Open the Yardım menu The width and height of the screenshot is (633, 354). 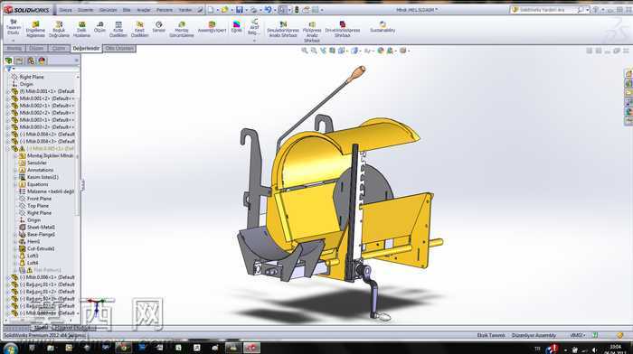tap(184, 10)
